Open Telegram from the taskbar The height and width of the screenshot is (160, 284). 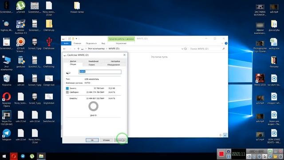click(23, 156)
